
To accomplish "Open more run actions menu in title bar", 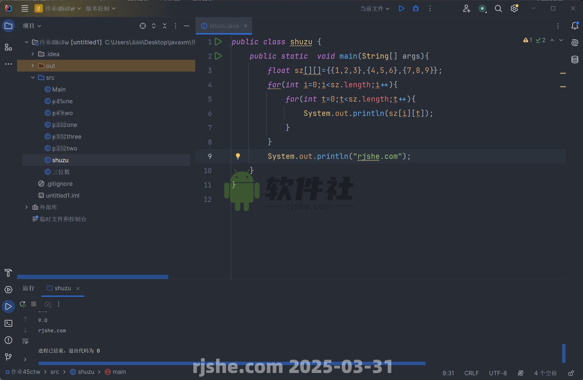I will (x=430, y=8).
